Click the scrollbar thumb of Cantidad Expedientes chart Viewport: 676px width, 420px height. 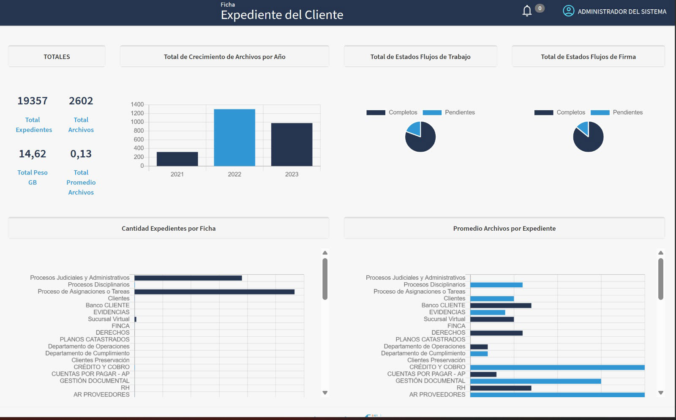(x=325, y=279)
